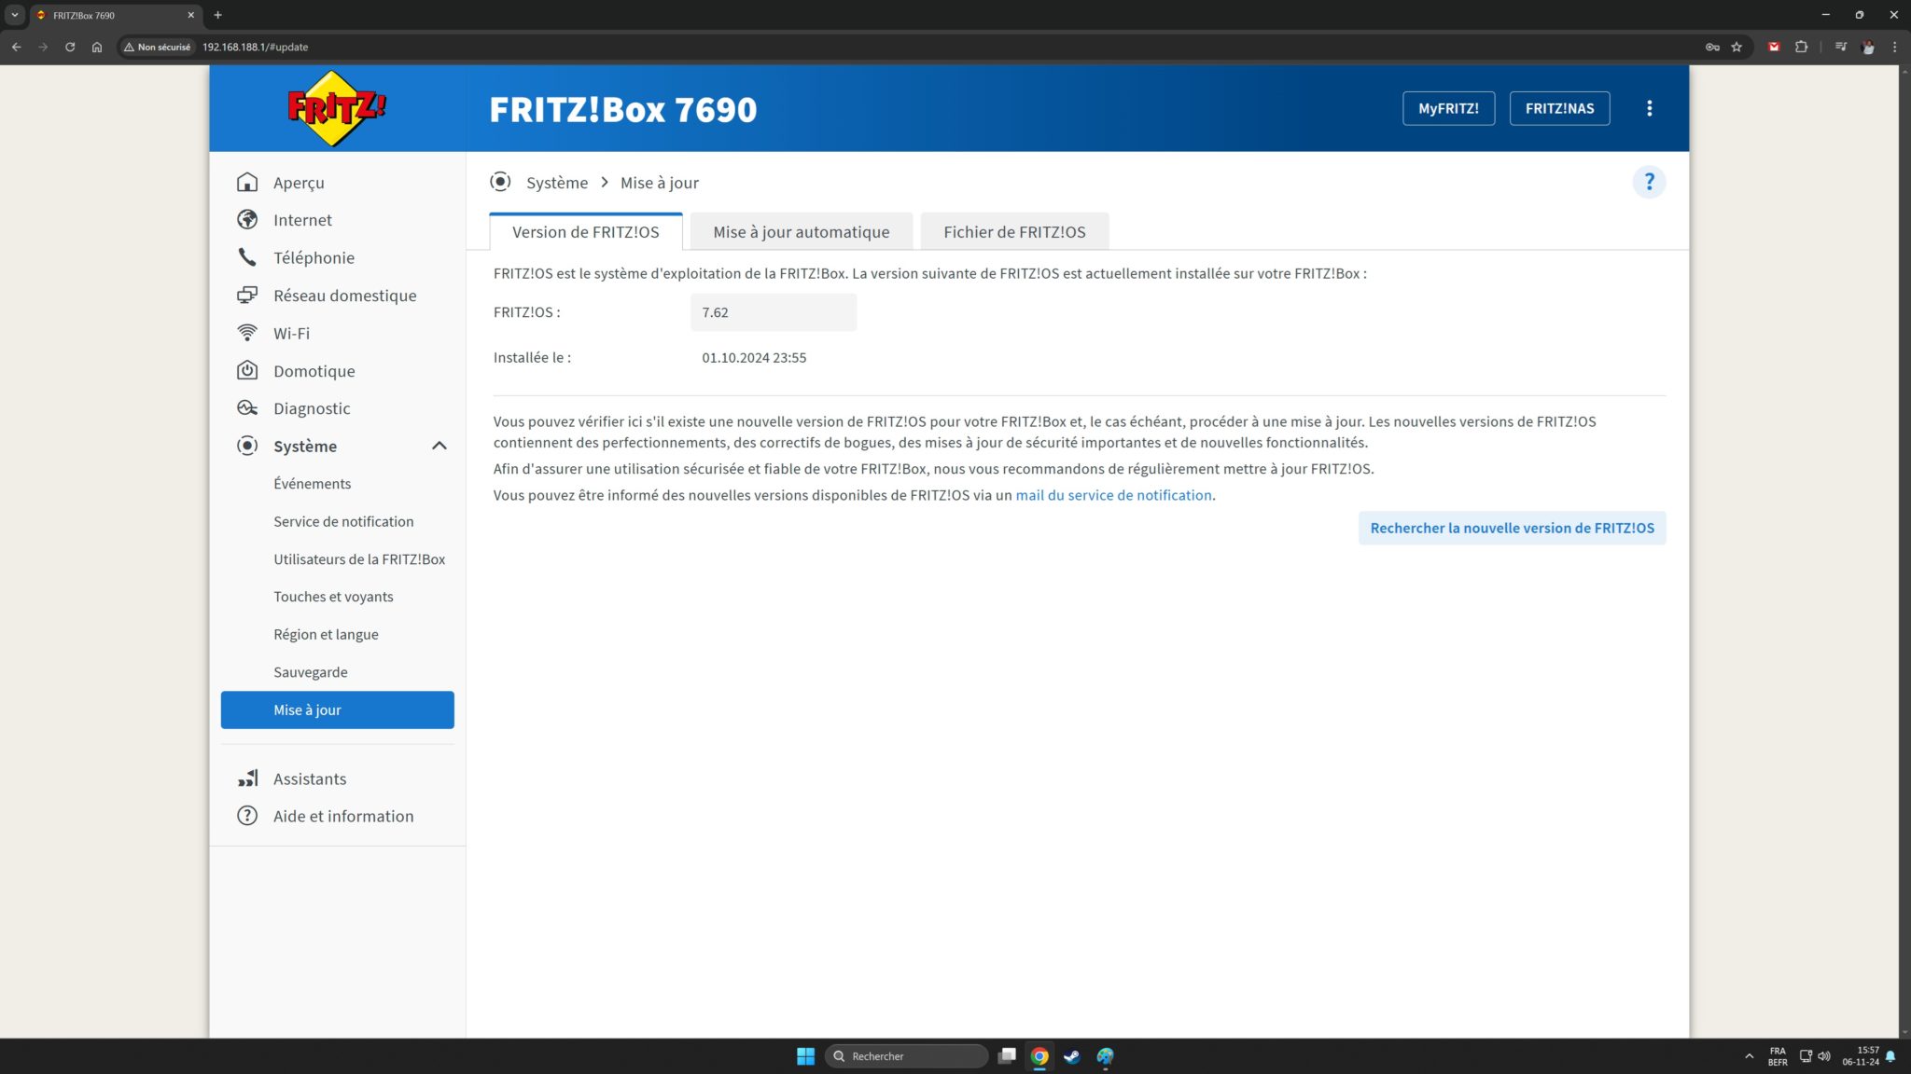Viewport: 1911px width, 1074px height.
Task: Select Version de FRITZ!OS tab
Action: coord(586,231)
